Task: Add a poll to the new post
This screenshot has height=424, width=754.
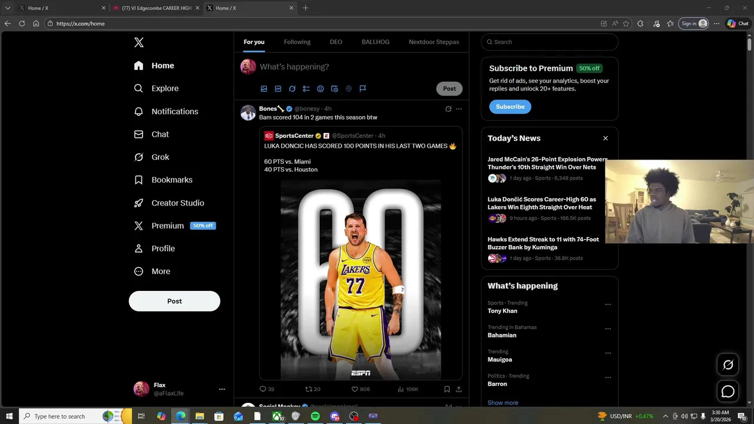Action: click(x=306, y=89)
